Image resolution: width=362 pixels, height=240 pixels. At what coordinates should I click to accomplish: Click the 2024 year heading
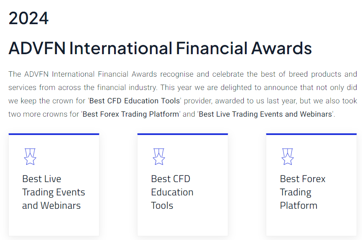pyautogui.click(x=28, y=18)
